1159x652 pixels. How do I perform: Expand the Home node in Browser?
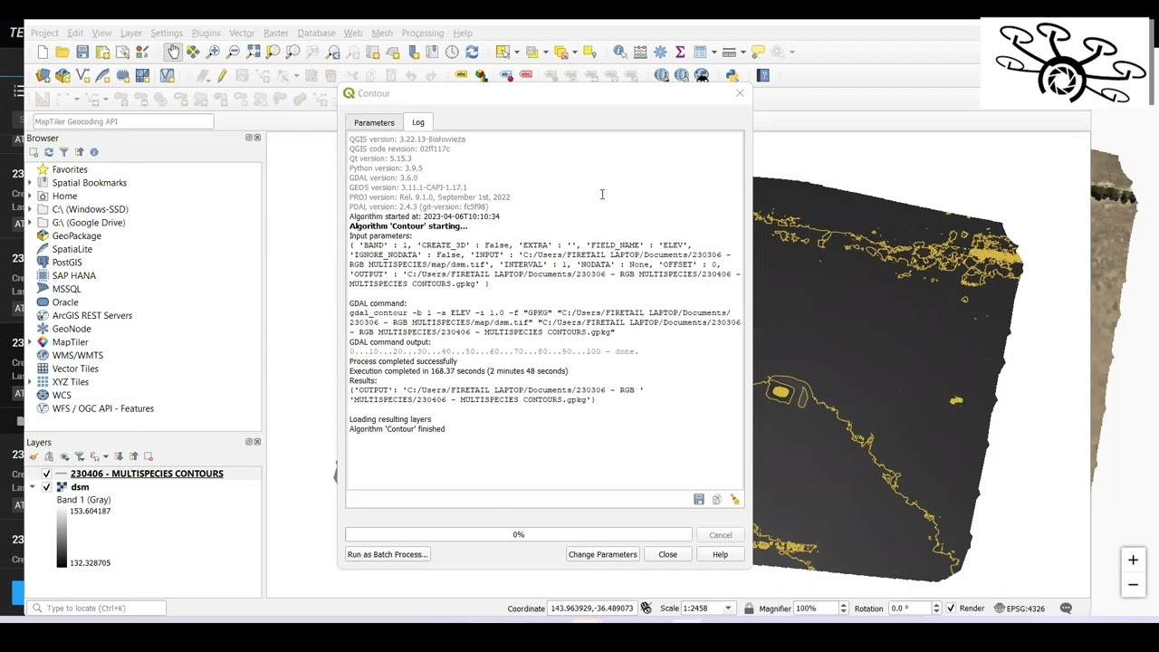coord(30,197)
